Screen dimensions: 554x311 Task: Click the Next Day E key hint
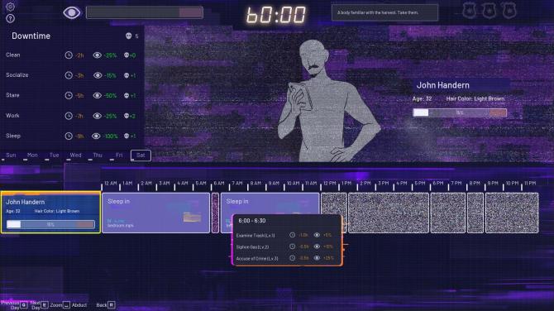39,305
